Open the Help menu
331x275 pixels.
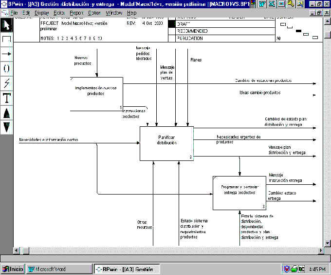click(132, 13)
